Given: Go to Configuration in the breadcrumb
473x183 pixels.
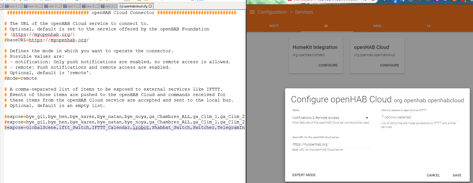Looking at the screenshot, I should pos(272,12).
